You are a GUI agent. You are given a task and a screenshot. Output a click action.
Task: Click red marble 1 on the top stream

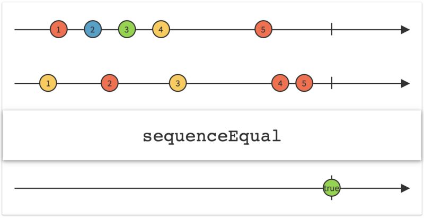coord(58,30)
